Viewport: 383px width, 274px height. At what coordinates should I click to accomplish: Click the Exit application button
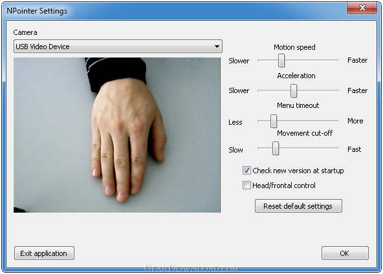click(x=44, y=253)
